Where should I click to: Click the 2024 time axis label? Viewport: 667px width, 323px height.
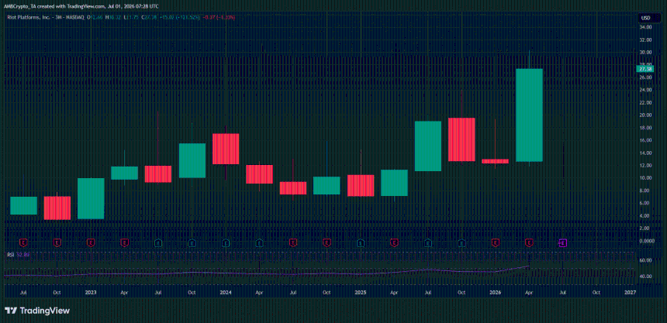(226, 293)
